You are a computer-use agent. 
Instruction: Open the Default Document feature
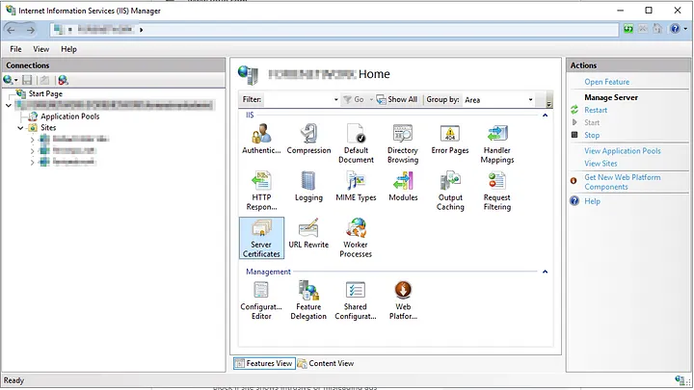pyautogui.click(x=356, y=143)
